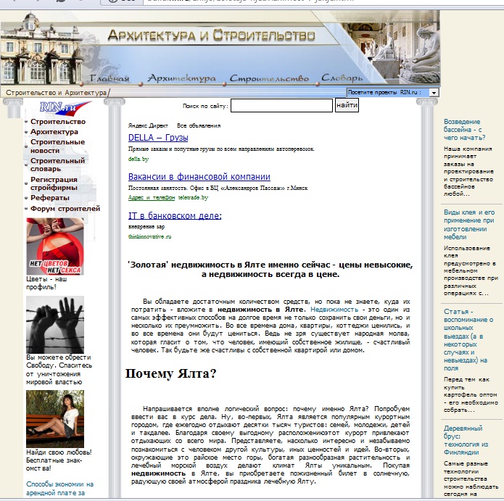Click the barbed wire hands banner image
Image resolution: width=504 pixels, height=501 pixels.
click(x=55, y=325)
